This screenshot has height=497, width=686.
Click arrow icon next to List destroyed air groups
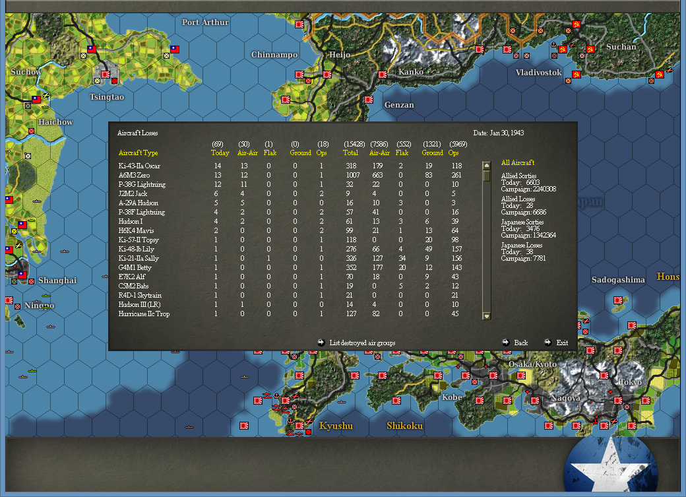point(320,343)
